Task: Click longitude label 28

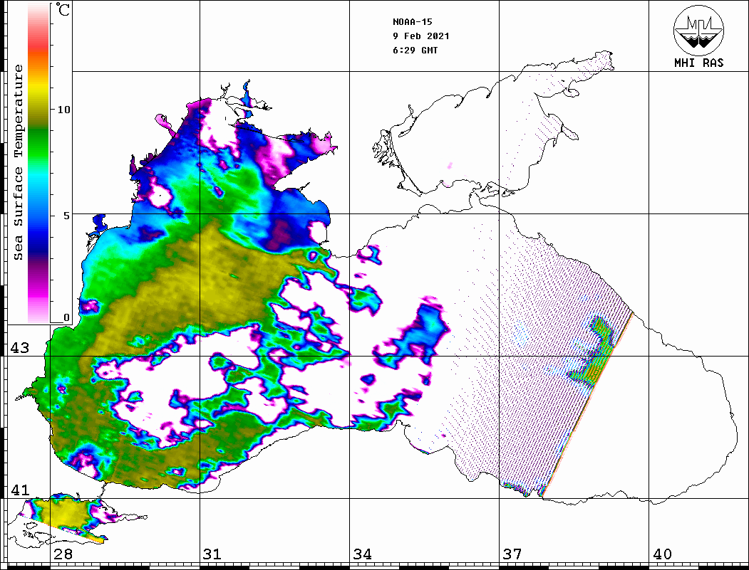Action: [63, 554]
